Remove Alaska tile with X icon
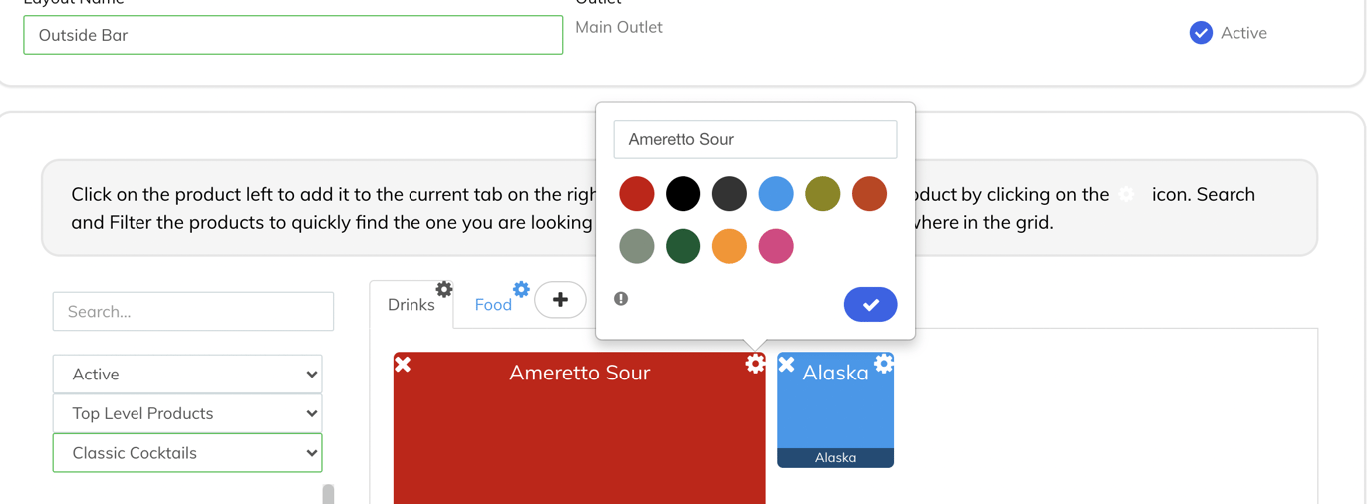The height and width of the screenshot is (504, 1371). tap(786, 364)
